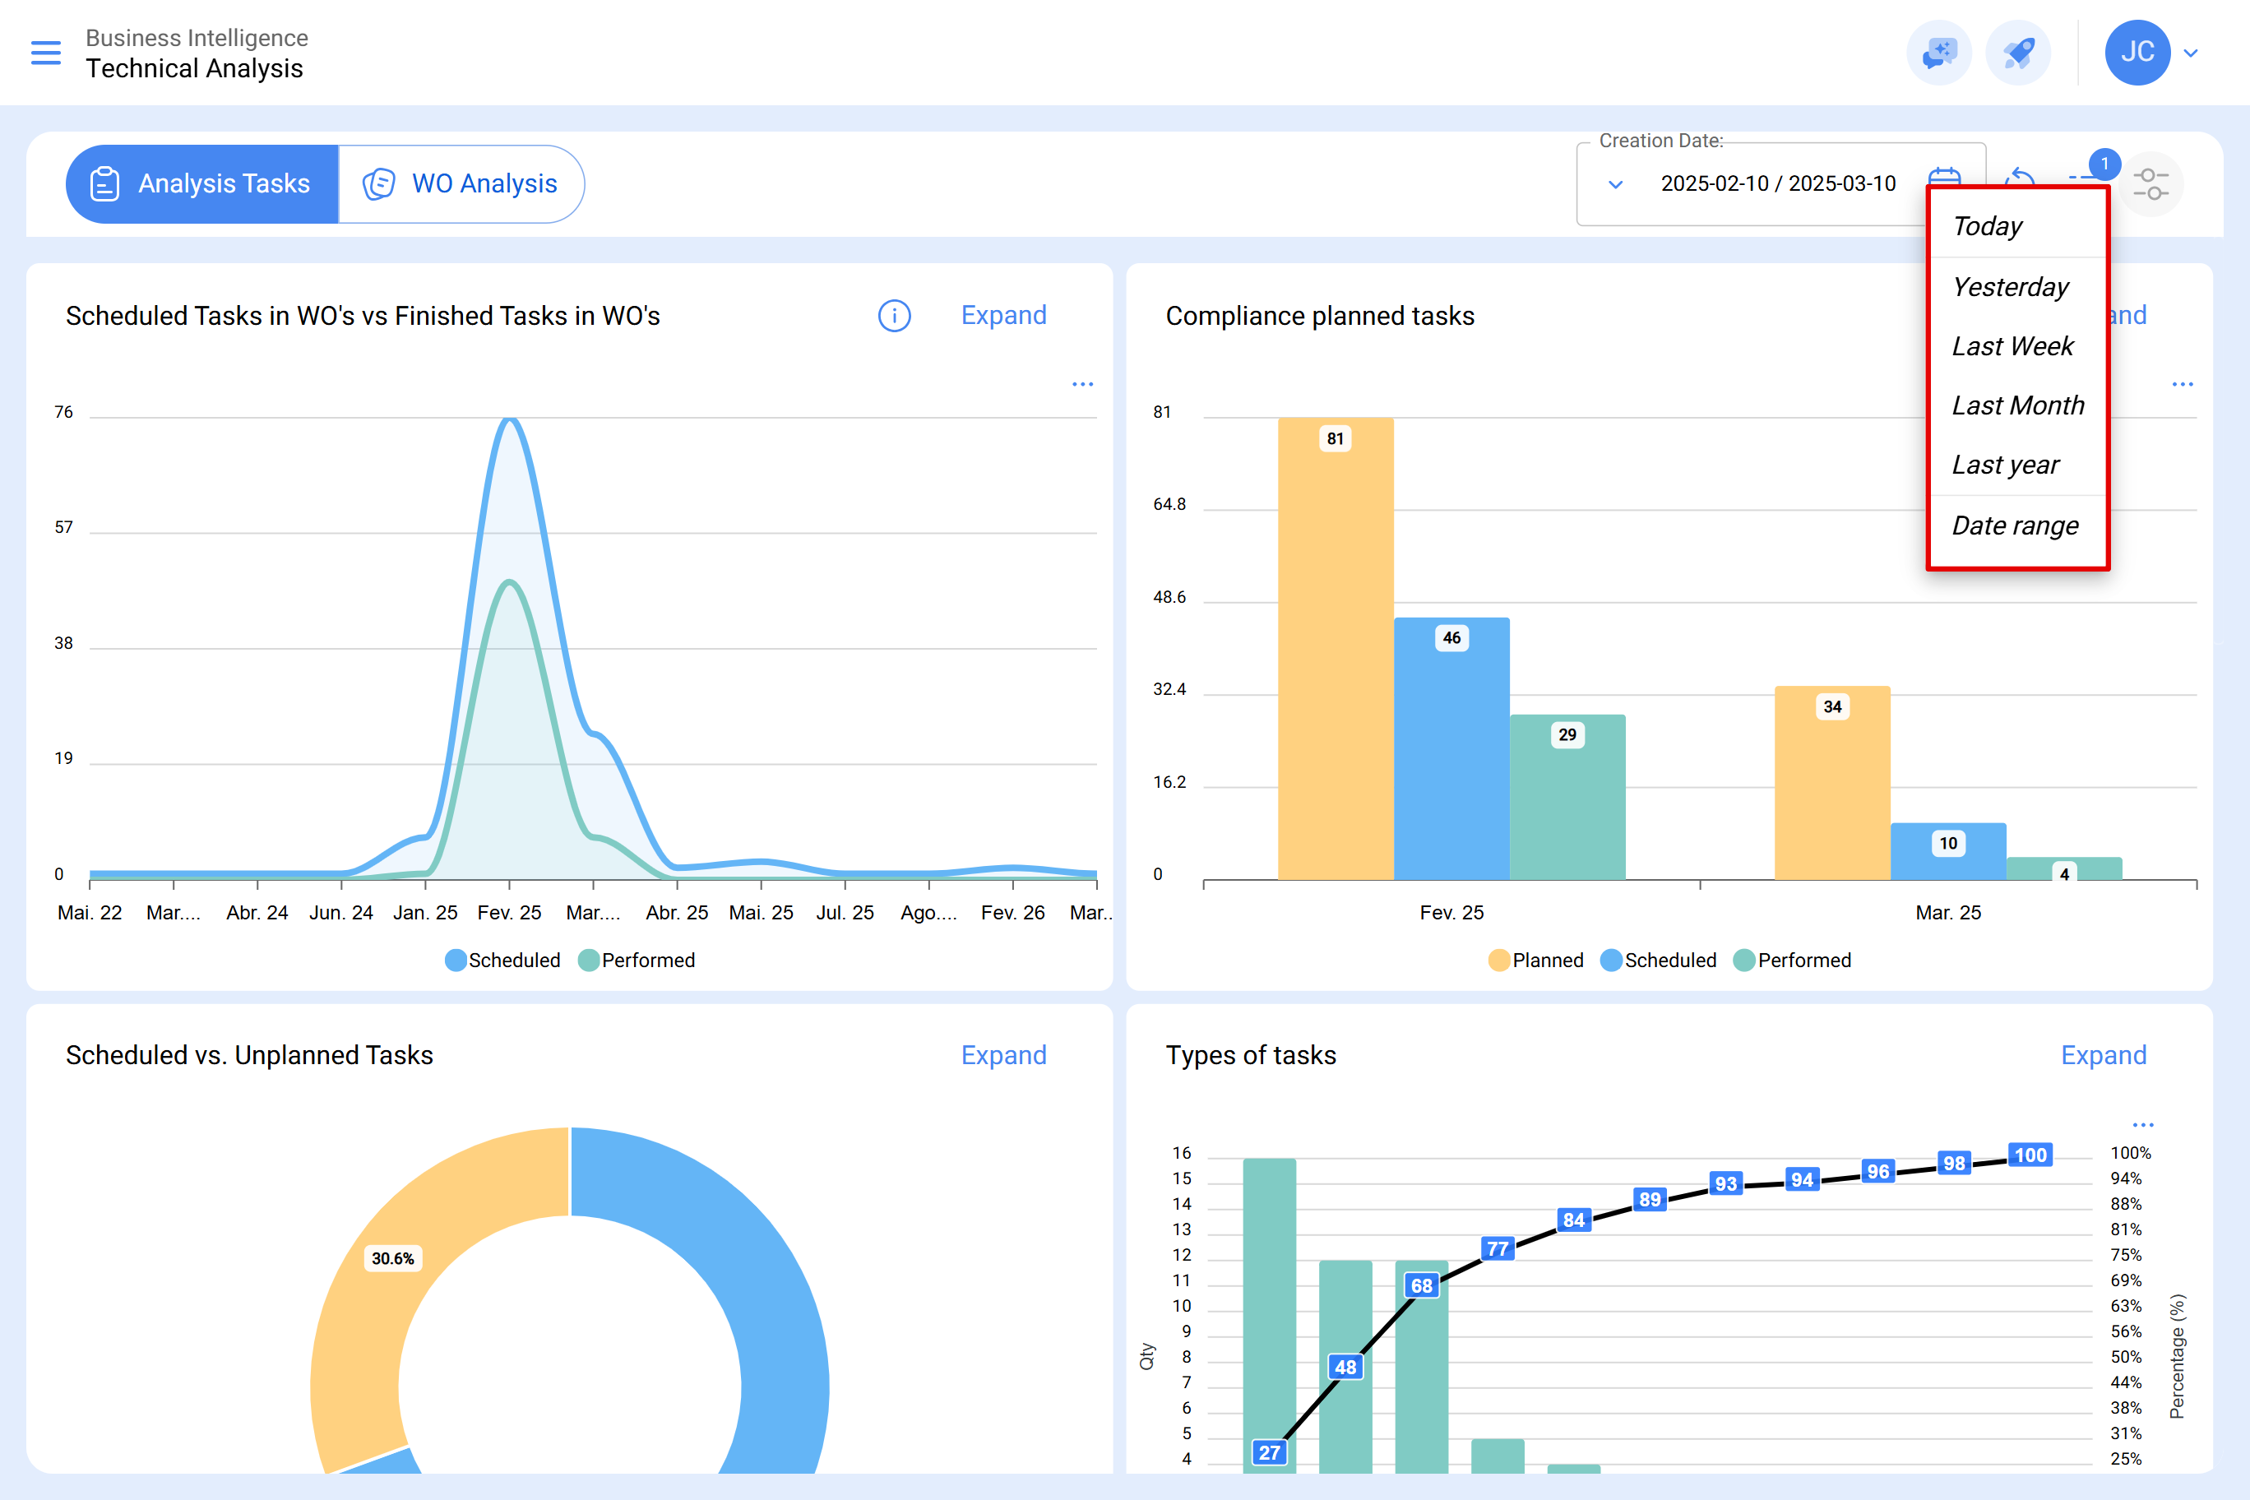Toggle Scheduled series in line chart legend
Viewport: 2250px width, 1500px height.
pyautogui.click(x=503, y=961)
